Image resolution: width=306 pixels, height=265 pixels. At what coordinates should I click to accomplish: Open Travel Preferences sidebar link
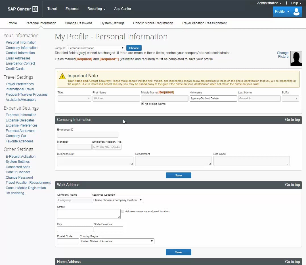click(x=20, y=84)
